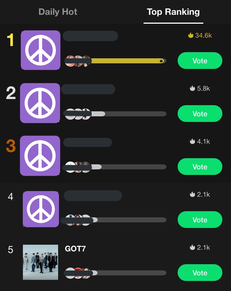The height and width of the screenshot is (291, 231).
Task: Tap the rank 2 peace sign avatar
Action: click(x=40, y=103)
